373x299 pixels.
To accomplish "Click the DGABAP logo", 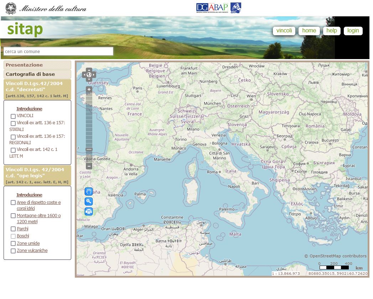I will point(212,8).
